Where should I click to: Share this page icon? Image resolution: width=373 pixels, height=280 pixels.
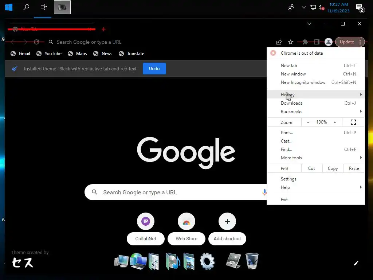click(279, 42)
